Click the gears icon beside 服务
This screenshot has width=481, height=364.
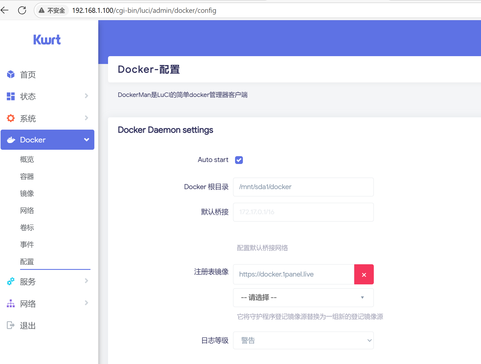click(11, 281)
